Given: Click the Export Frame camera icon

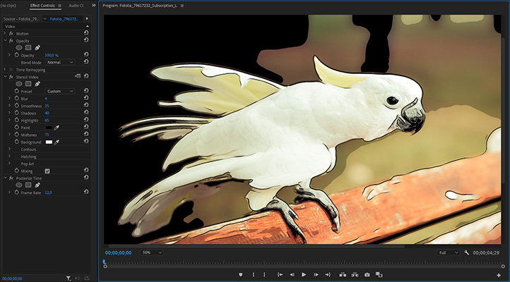Looking at the screenshot, I should (x=367, y=274).
